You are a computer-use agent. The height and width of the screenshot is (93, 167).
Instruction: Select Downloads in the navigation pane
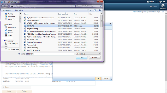point(11,17)
